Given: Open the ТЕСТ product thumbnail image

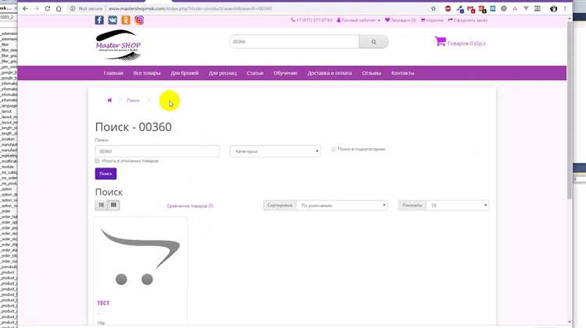Looking at the screenshot, I should tap(141, 258).
